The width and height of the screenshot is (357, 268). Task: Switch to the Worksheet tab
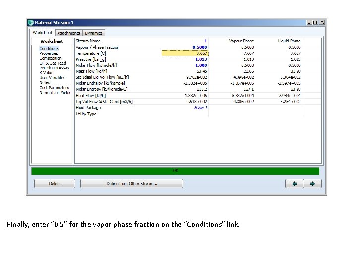click(x=42, y=33)
